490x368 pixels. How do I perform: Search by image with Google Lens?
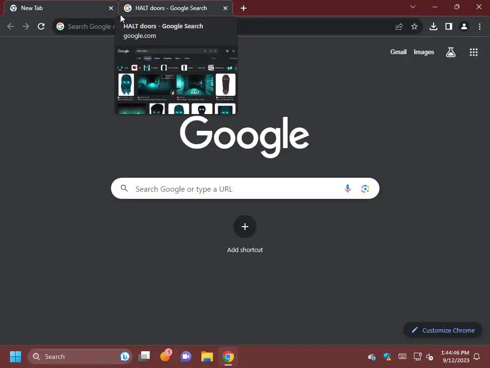click(x=365, y=188)
